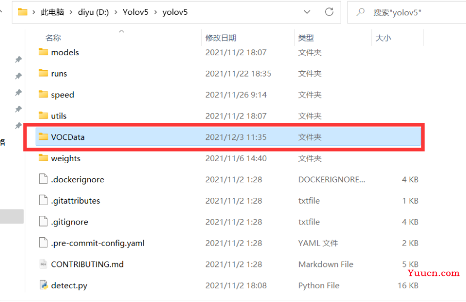Click DOCKERIGNORE type cell
Image resolution: width=466 pixels, height=302 pixels.
click(332, 180)
